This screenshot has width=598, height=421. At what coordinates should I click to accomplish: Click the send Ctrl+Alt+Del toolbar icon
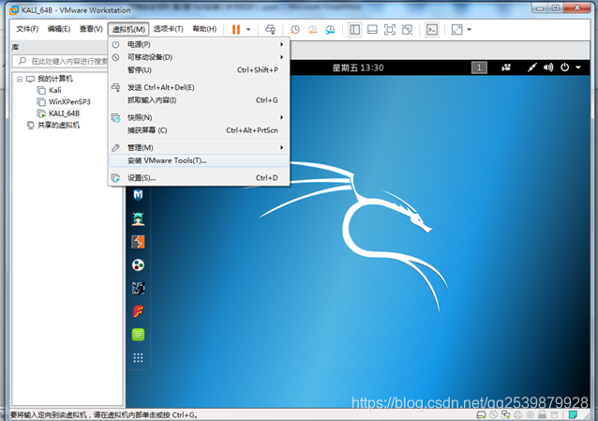click(x=270, y=29)
